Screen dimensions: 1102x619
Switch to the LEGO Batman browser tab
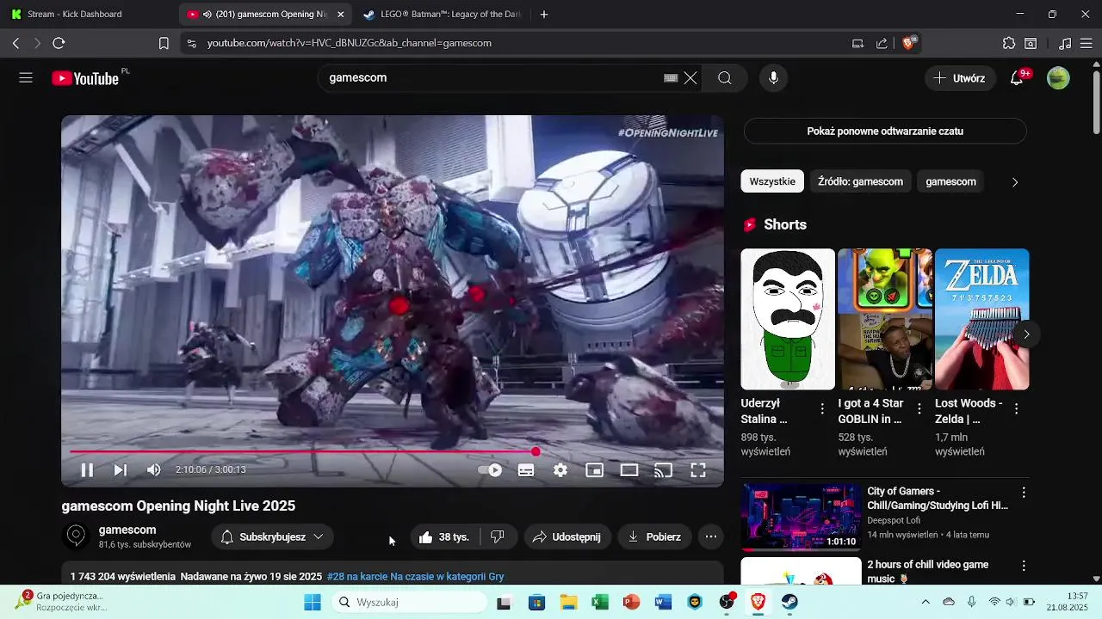click(442, 15)
